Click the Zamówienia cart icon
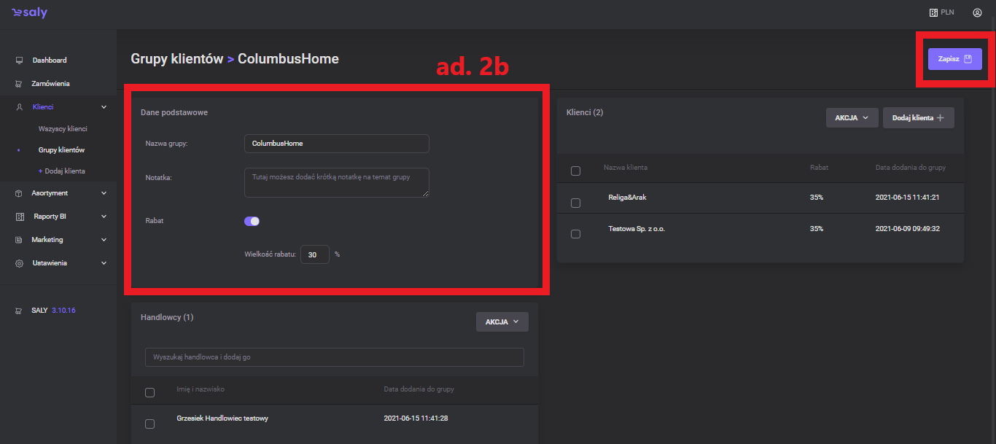This screenshot has width=996, height=444. [x=20, y=84]
